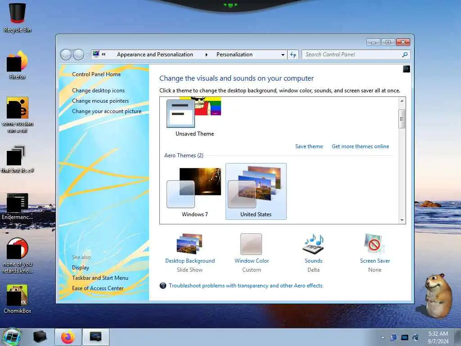Open the Window Color swatch

(251, 244)
